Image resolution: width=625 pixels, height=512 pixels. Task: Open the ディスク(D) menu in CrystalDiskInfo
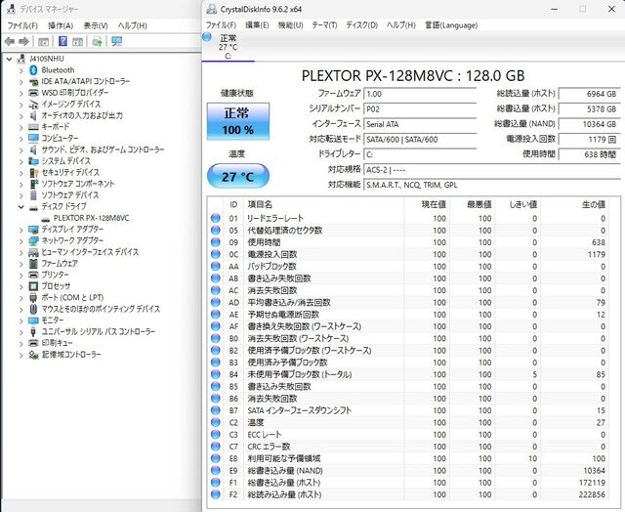coord(361,25)
